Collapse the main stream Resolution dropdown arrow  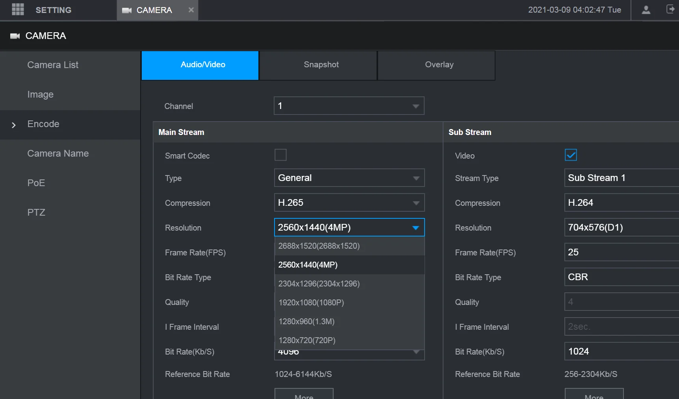tap(416, 228)
